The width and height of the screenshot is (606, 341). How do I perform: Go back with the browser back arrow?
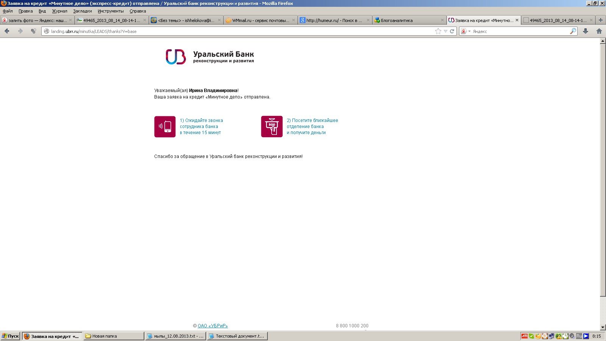[7, 31]
